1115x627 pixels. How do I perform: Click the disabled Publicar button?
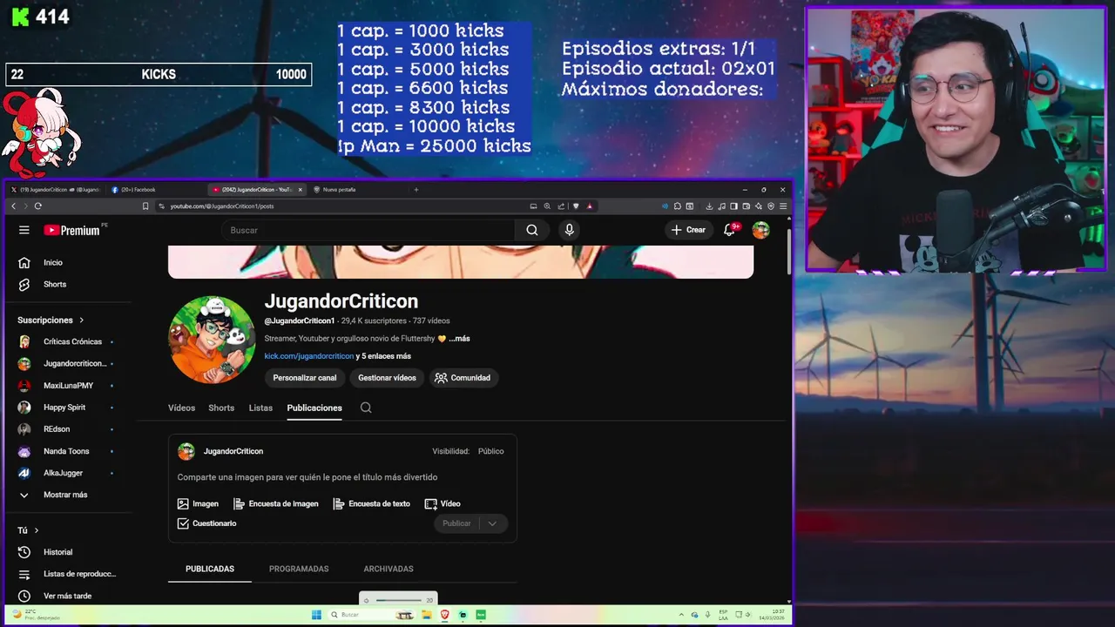[456, 523]
